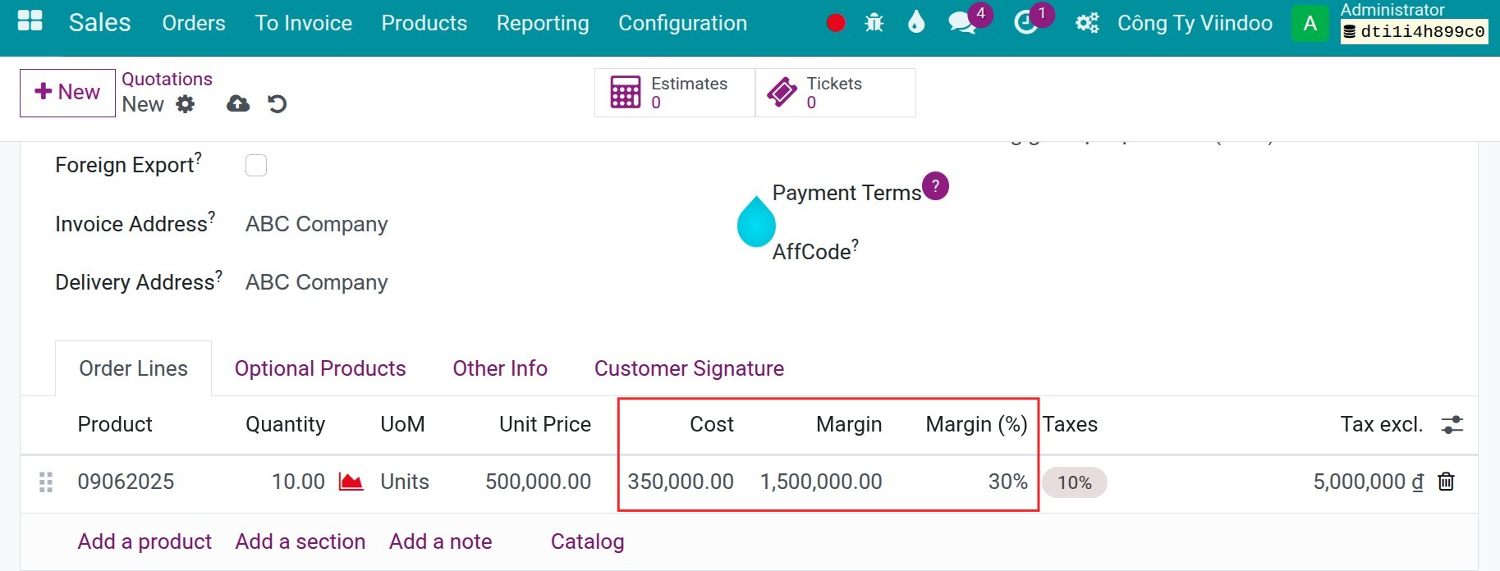The image size is (1500, 571).
Task: Click the water drop icon in navbar
Action: pyautogui.click(x=916, y=22)
